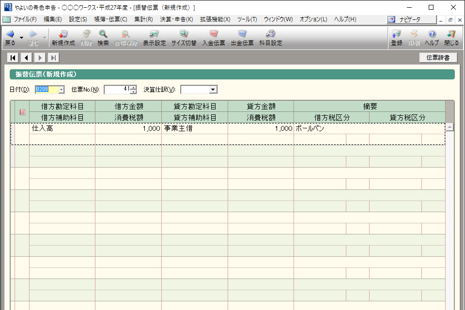Click the 摘要 column header
465x310 pixels.
pos(370,106)
